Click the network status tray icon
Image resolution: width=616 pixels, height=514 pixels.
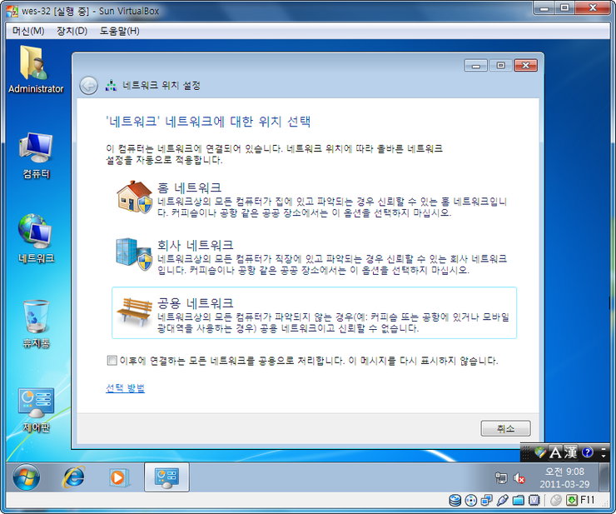501,477
